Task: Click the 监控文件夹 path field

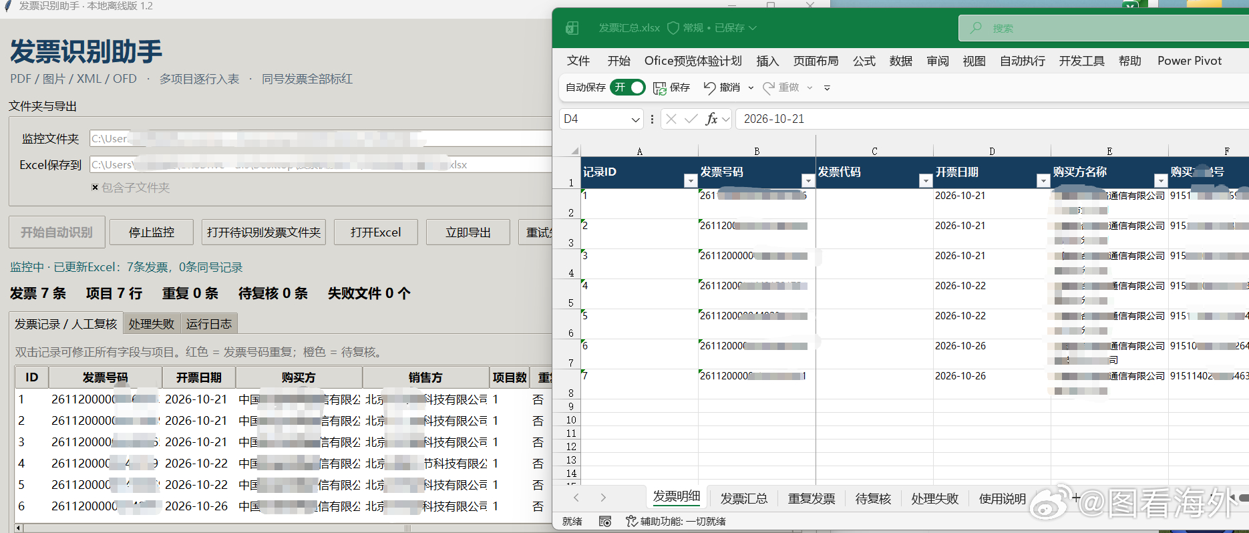Action: (x=321, y=138)
